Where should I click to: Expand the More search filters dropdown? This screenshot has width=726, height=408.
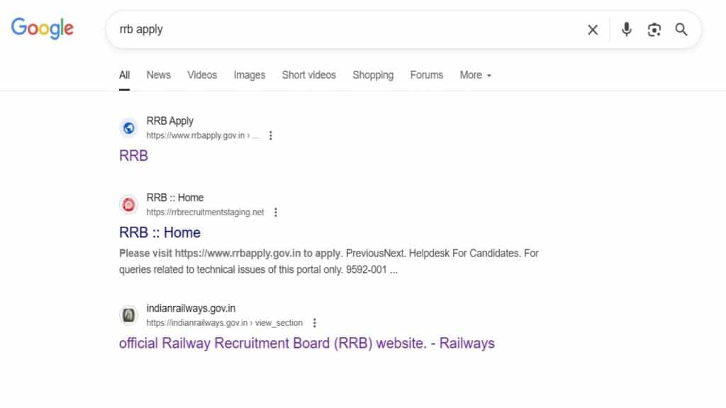click(x=475, y=75)
